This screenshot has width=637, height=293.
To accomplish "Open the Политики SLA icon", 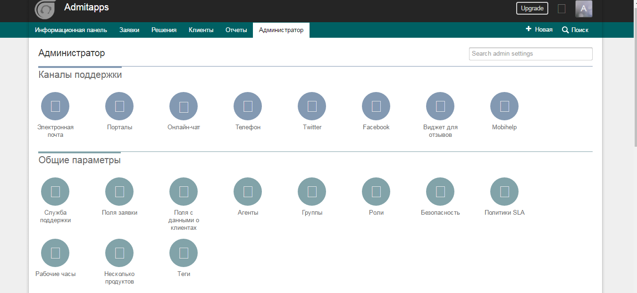I will pyautogui.click(x=504, y=192).
